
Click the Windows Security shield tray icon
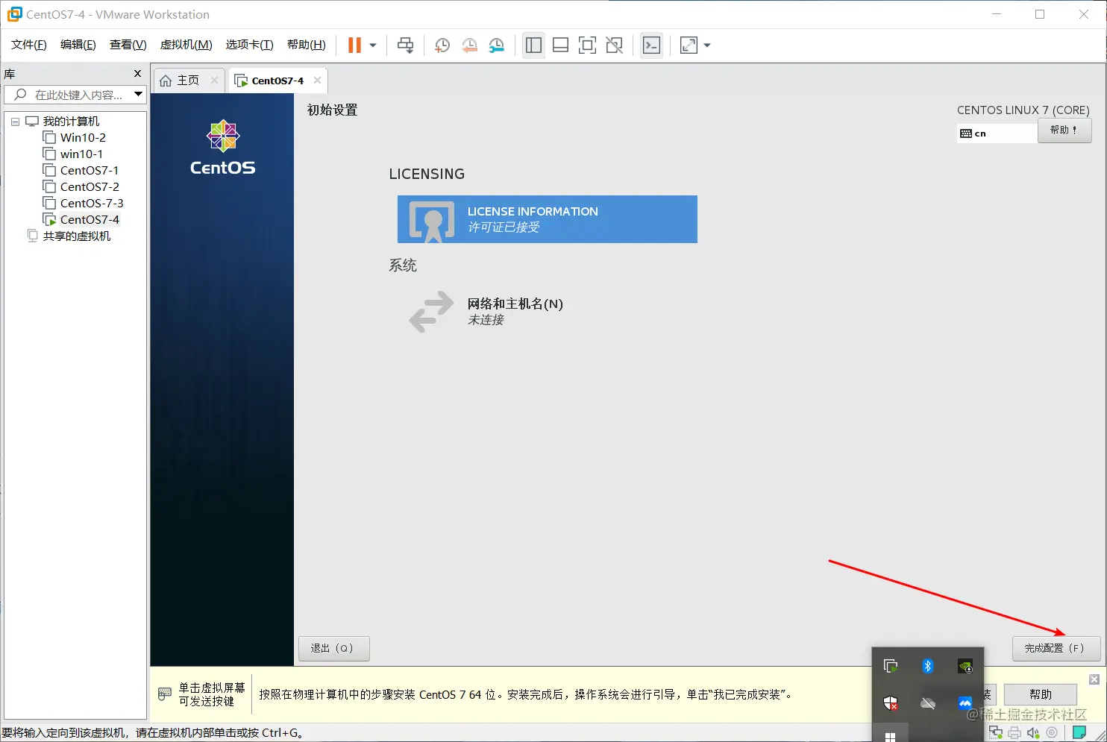pos(891,703)
